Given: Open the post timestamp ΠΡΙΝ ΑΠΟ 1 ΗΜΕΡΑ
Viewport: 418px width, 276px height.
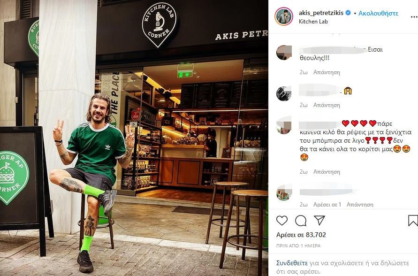Looking at the screenshot, I should point(298,245).
